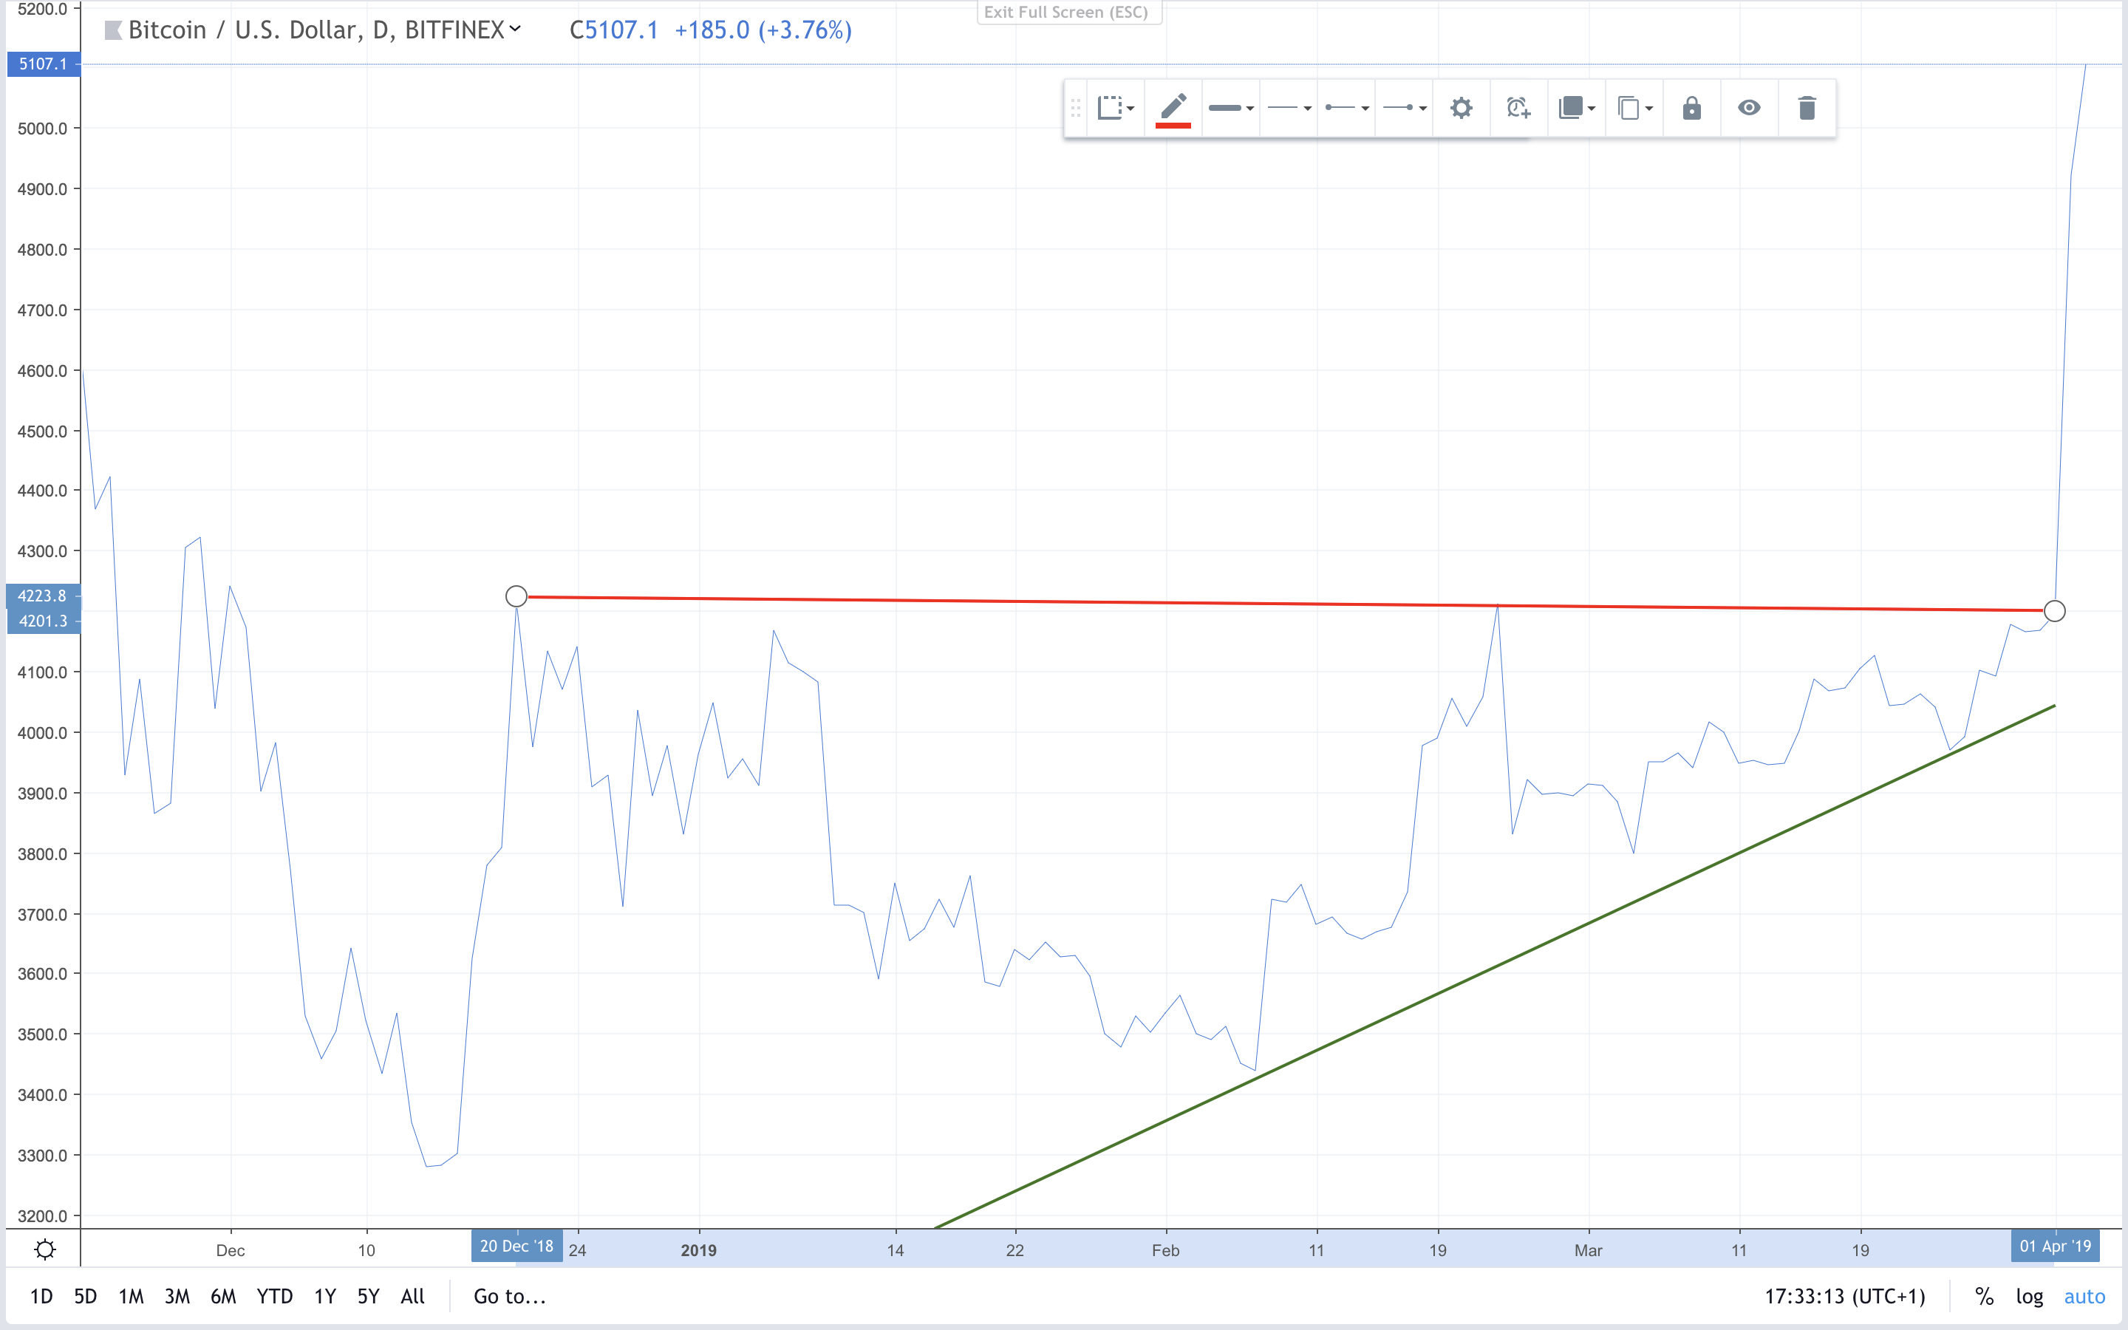Delete the drawing with the trash icon

(1807, 108)
